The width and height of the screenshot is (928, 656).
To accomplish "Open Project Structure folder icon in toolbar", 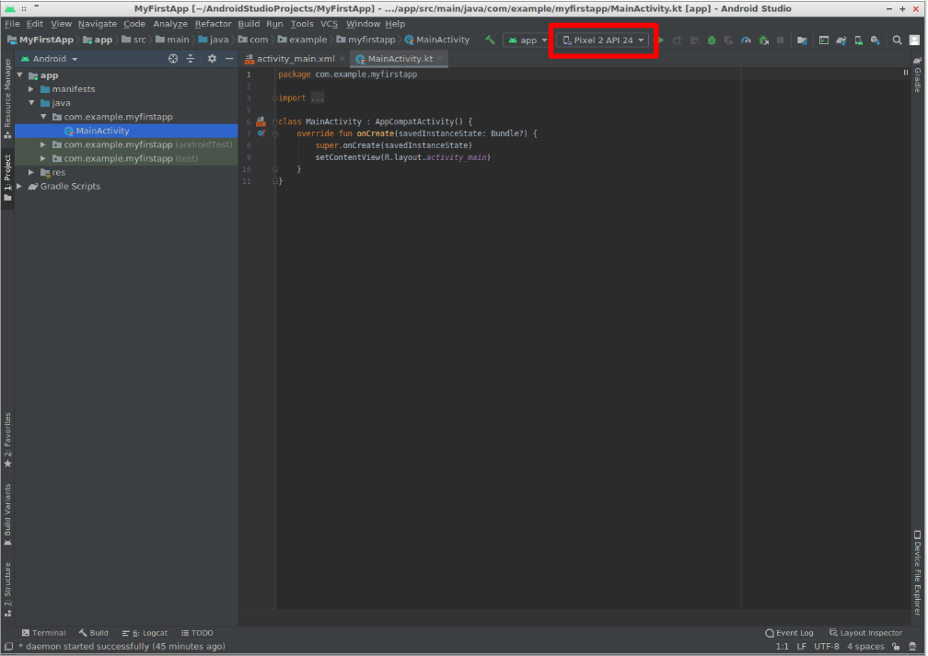I will [802, 40].
